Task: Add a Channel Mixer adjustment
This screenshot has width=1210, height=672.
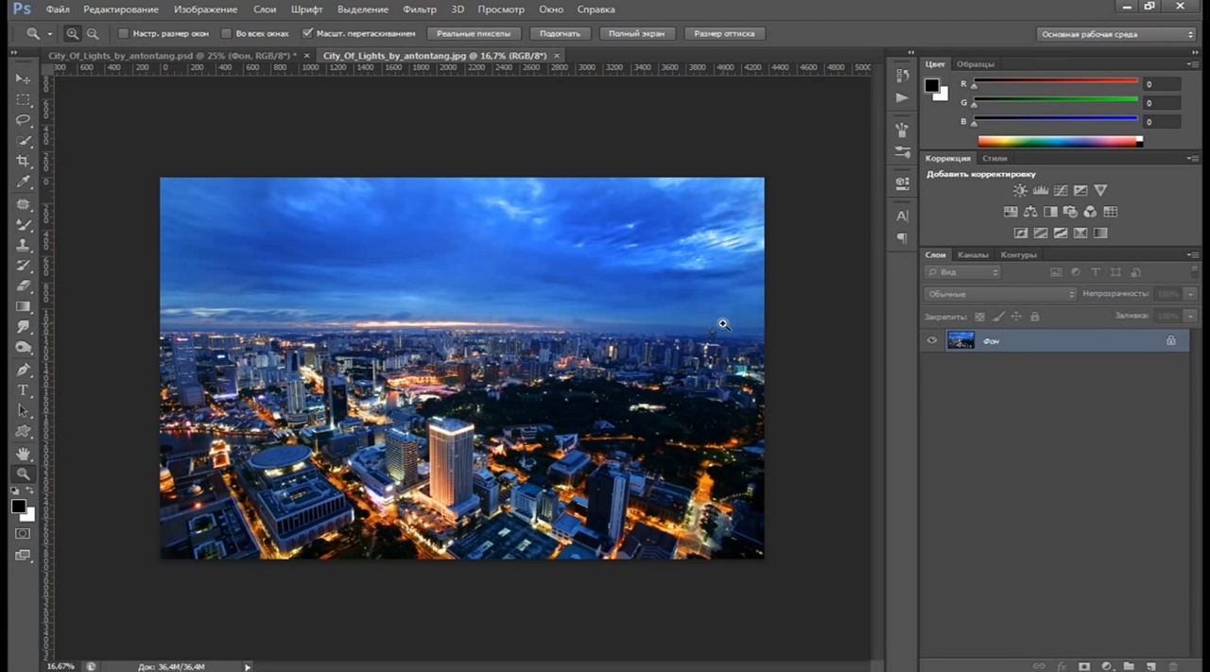Action: (x=1090, y=212)
